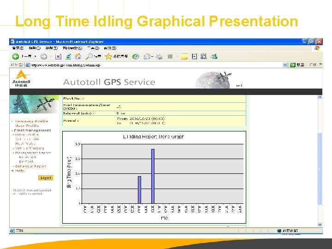Image resolution: width=332 pixels, height=249 pixels.
Task: Open the Vehicle Profile link
Action: point(27,139)
